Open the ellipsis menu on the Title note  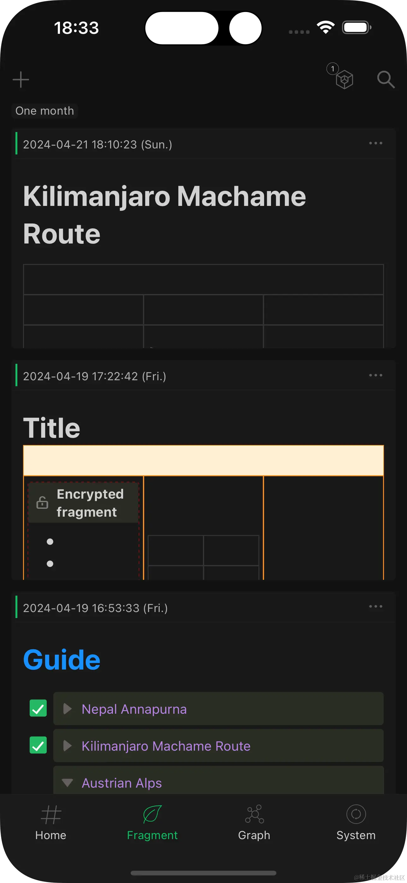pos(375,375)
